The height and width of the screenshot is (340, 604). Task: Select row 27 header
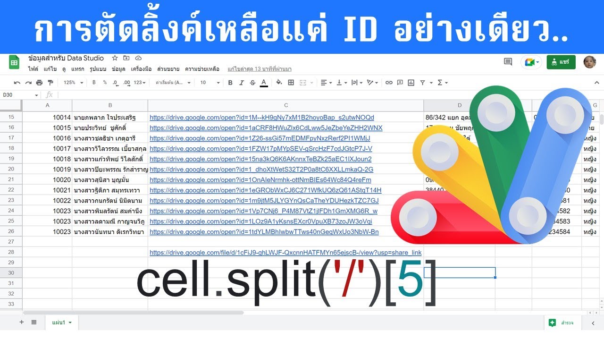(11, 242)
